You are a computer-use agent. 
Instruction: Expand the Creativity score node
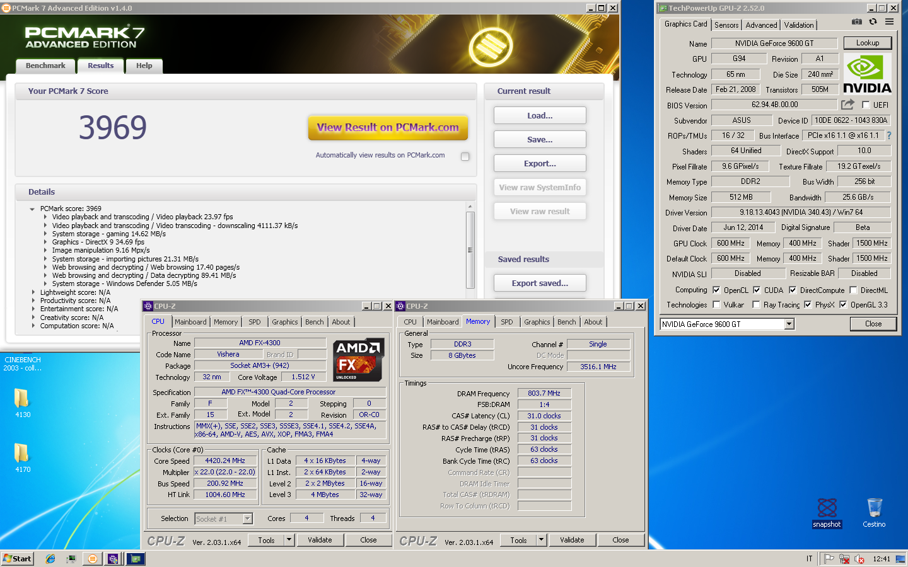[33, 318]
